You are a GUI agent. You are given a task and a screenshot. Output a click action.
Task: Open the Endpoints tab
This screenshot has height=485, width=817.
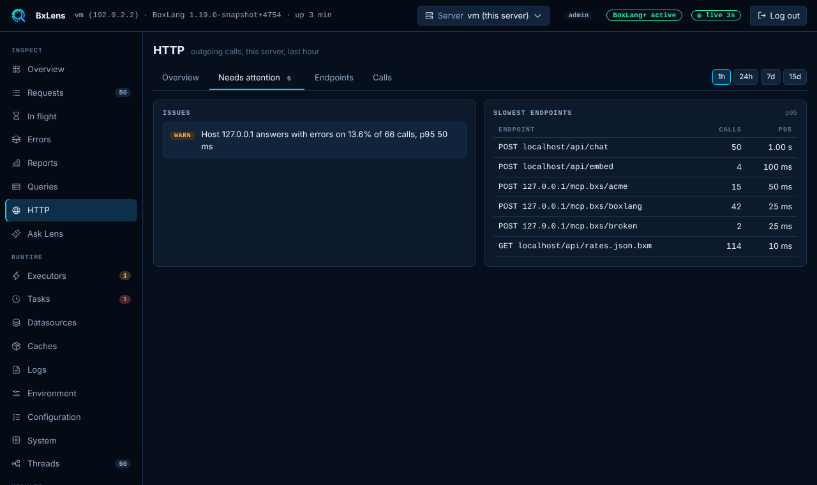click(x=334, y=77)
